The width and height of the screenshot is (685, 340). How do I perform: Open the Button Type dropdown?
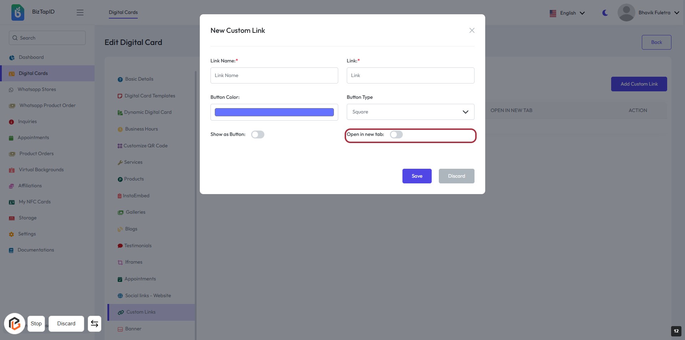tap(410, 112)
